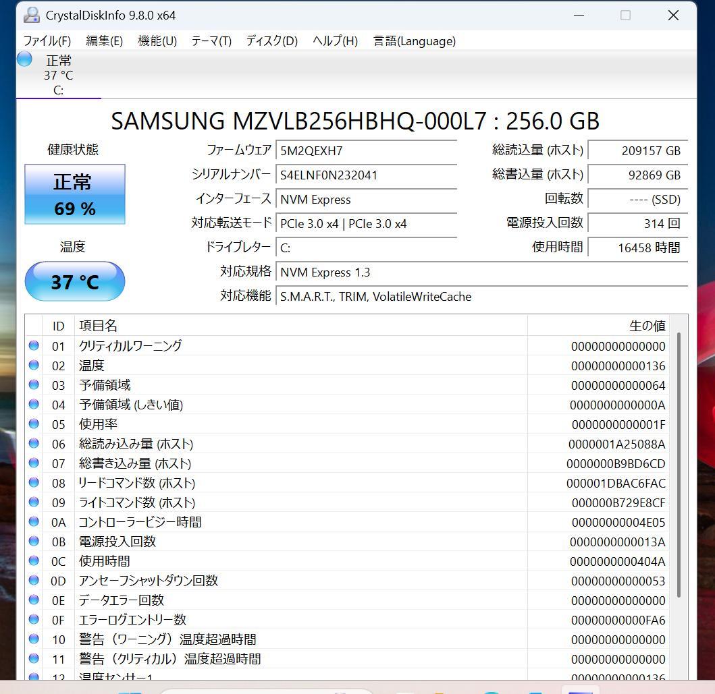Click the 項目名 column header
This screenshot has width=715, height=694.
click(x=301, y=326)
